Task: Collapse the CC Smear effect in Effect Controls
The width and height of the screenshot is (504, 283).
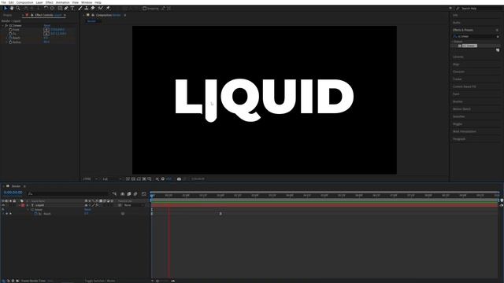Action: pos(3,25)
